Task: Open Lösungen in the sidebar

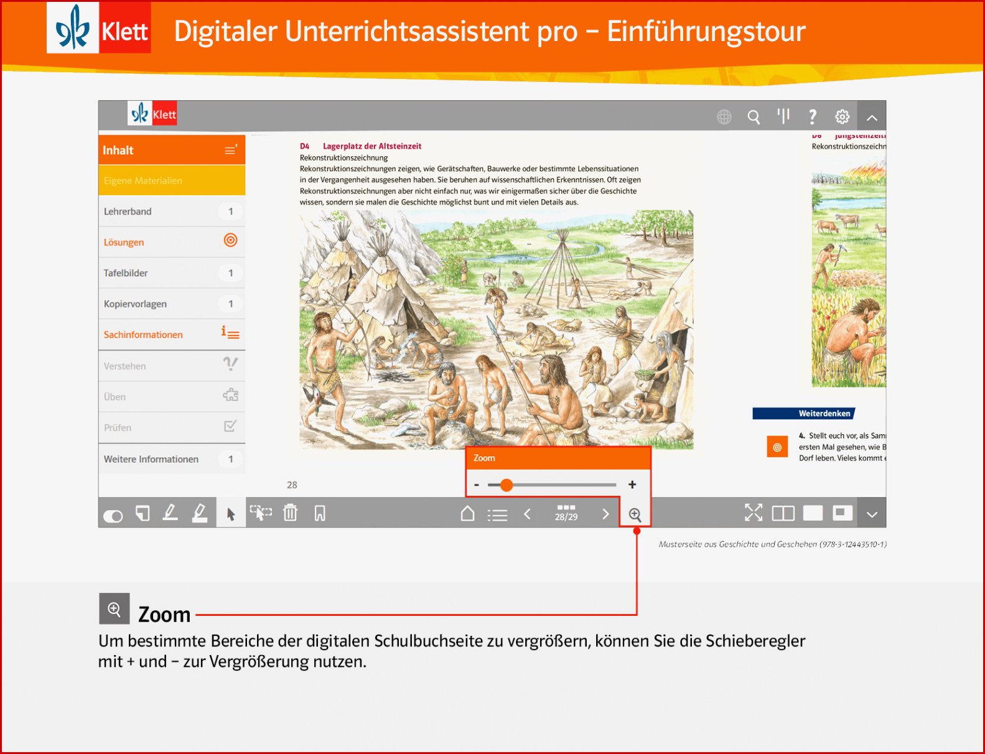Action: coord(172,242)
